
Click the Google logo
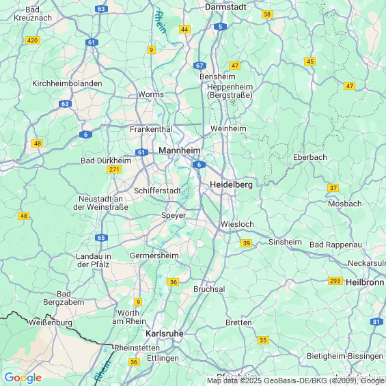click(x=23, y=378)
